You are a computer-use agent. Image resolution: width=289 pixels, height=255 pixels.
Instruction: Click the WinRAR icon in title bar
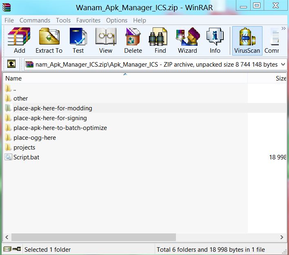click(7, 8)
